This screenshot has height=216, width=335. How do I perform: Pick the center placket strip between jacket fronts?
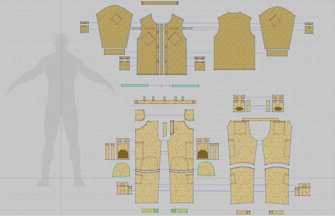(162, 49)
